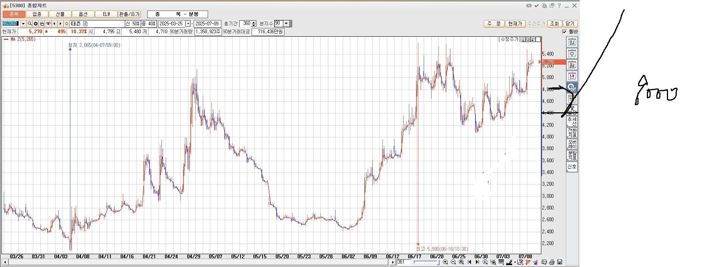
Task: Toggle the eye visibility icon beside stock code
Action: pos(48,24)
